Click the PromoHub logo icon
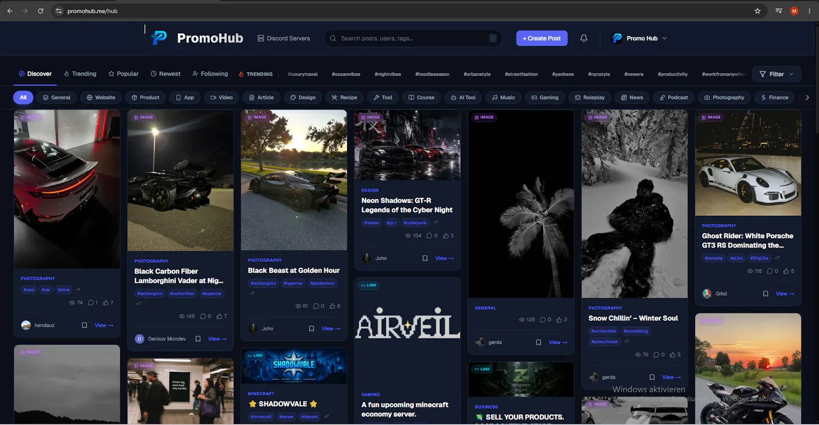The width and height of the screenshot is (819, 425). pos(159,38)
